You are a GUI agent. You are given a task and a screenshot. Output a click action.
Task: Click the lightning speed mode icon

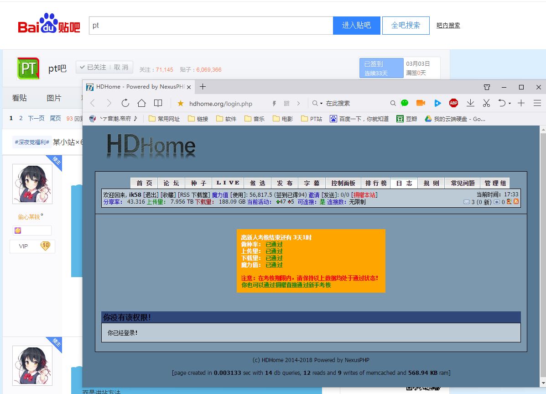coord(275,103)
